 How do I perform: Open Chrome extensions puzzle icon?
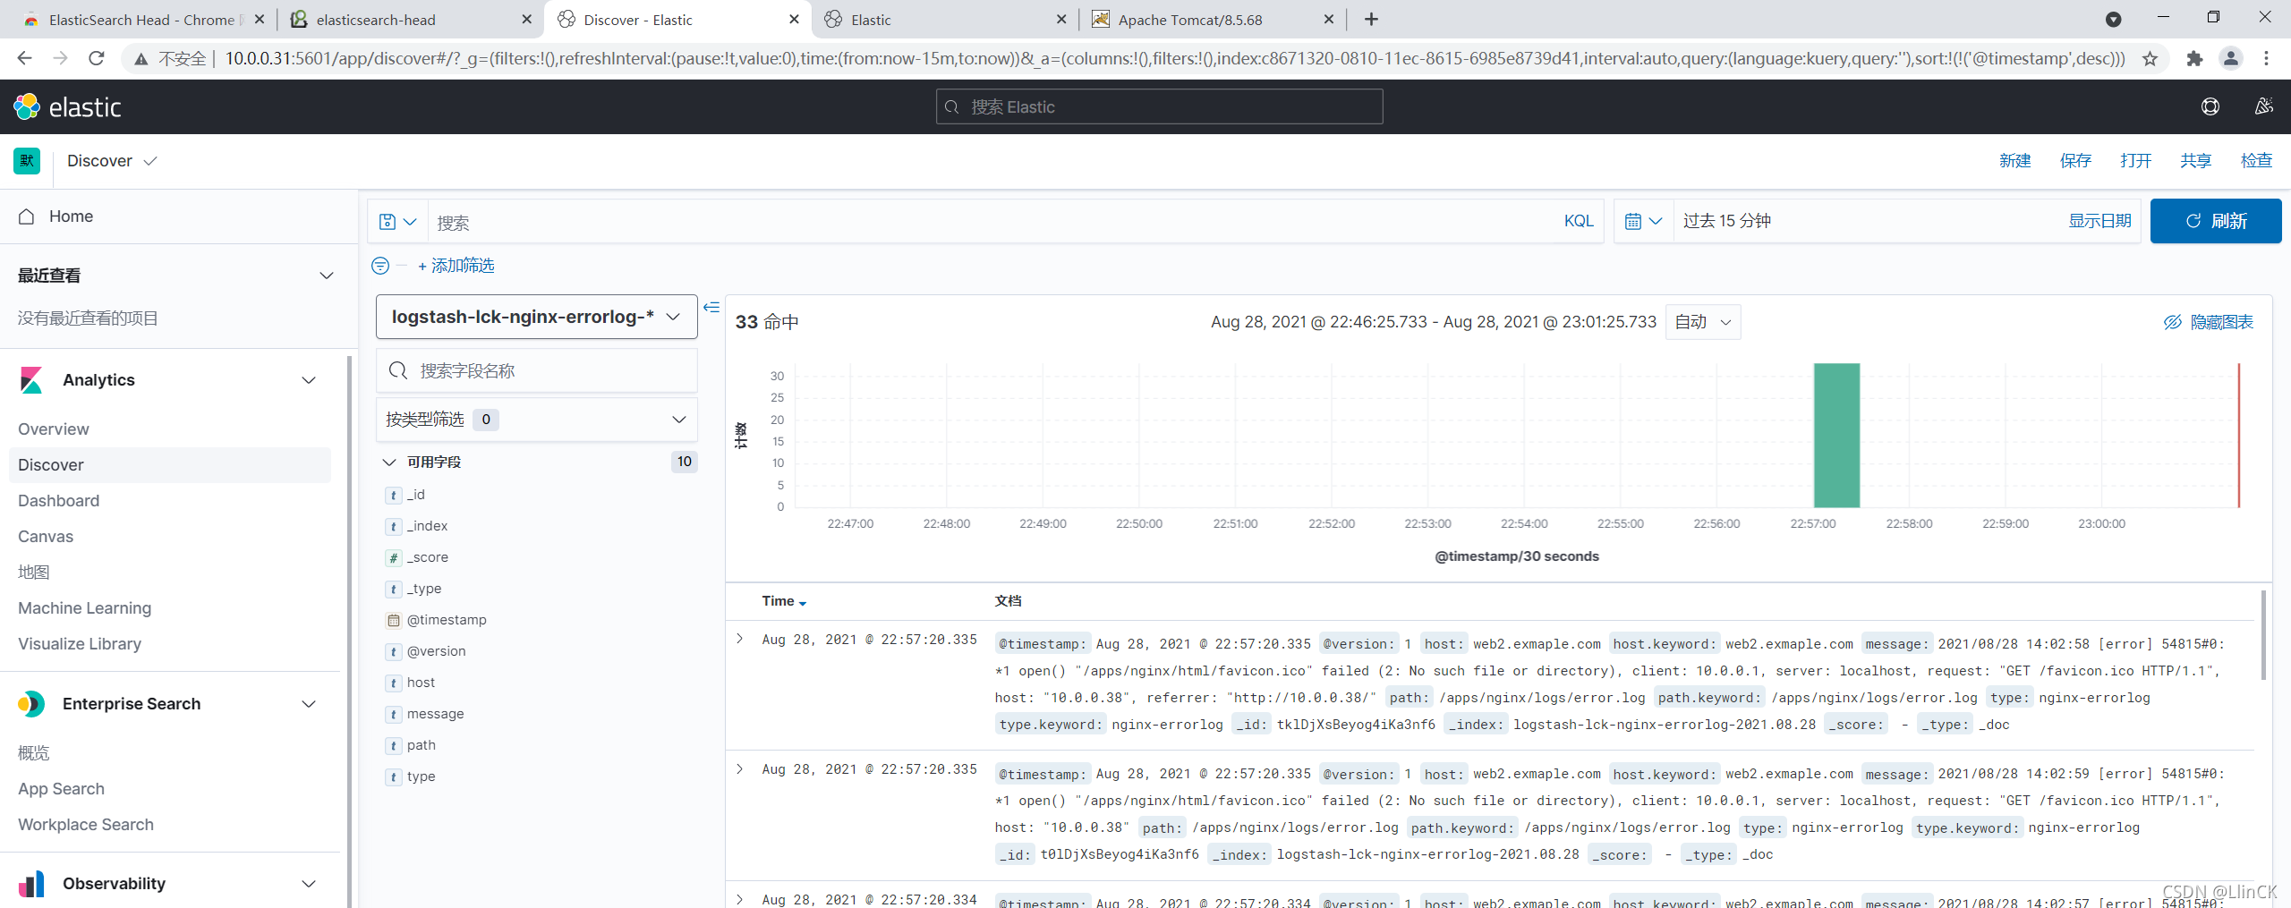[2194, 58]
